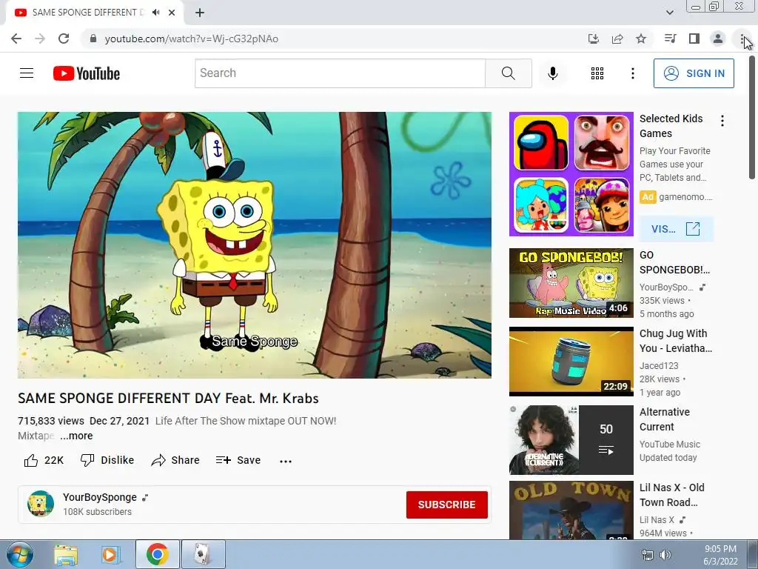Open the YouTube hamburger guide menu
Viewport: 758px width, 569px height.
(27, 73)
